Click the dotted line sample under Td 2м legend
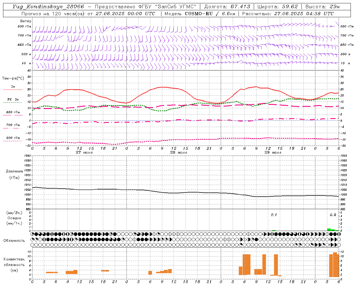Viewport: 355px width, 284px height. [x=12, y=102]
